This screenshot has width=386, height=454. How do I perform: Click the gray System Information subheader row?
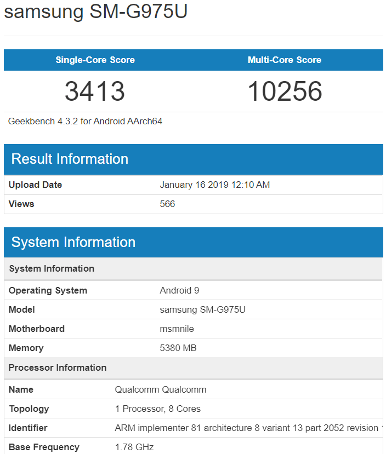pos(194,269)
